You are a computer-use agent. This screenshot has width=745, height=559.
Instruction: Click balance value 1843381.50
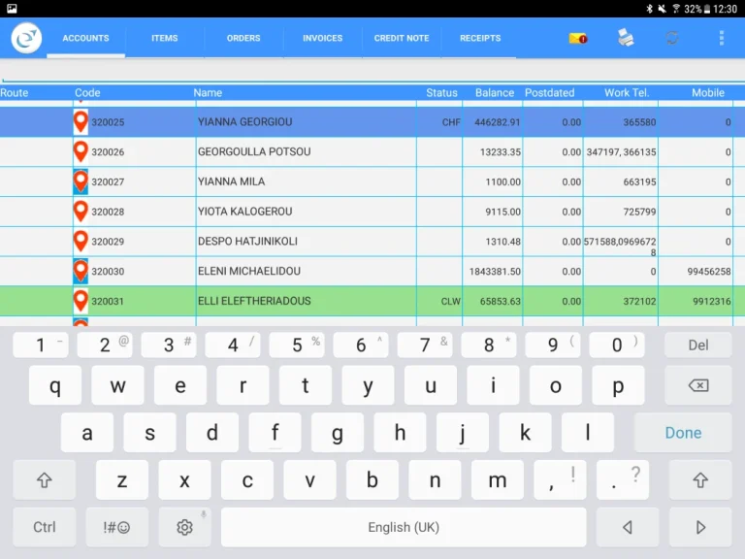(x=495, y=272)
